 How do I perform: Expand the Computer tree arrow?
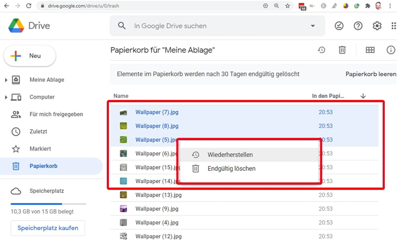click(6, 97)
